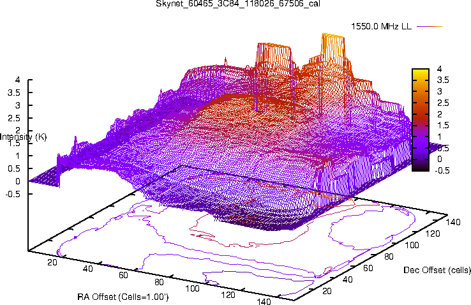Pick tick label 100 on Dec Offset axis
Viewport: 471px width, 305px height.
[x=412, y=245]
